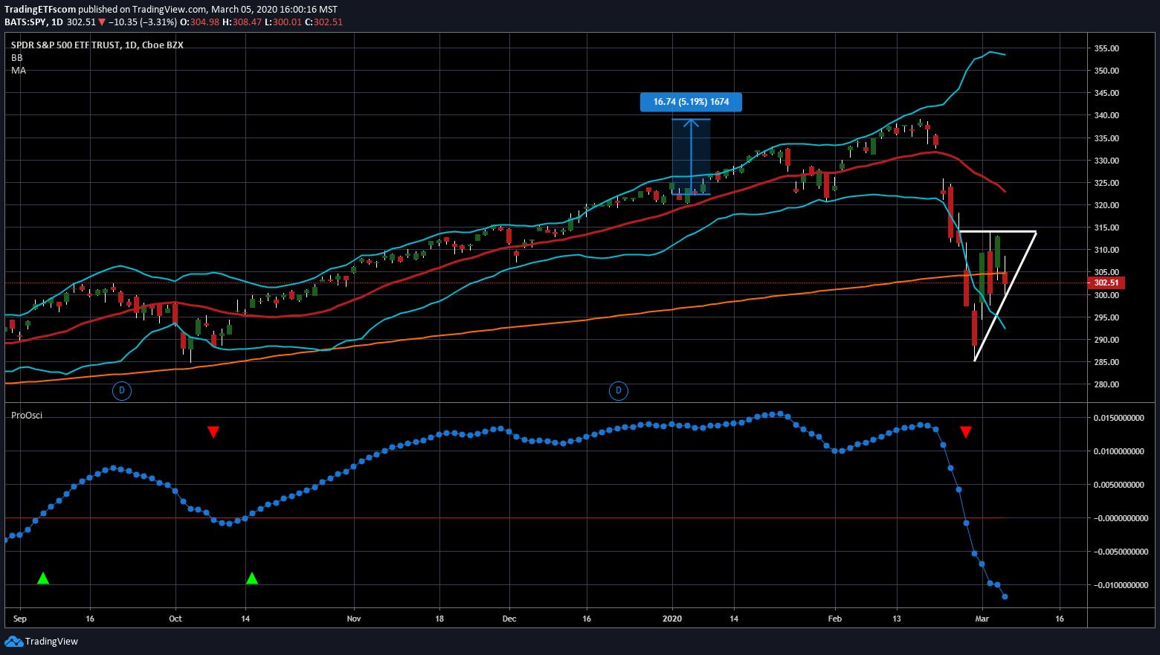
Task: Click the 0.0150000000 oscillator axis label
Action: 1119,418
